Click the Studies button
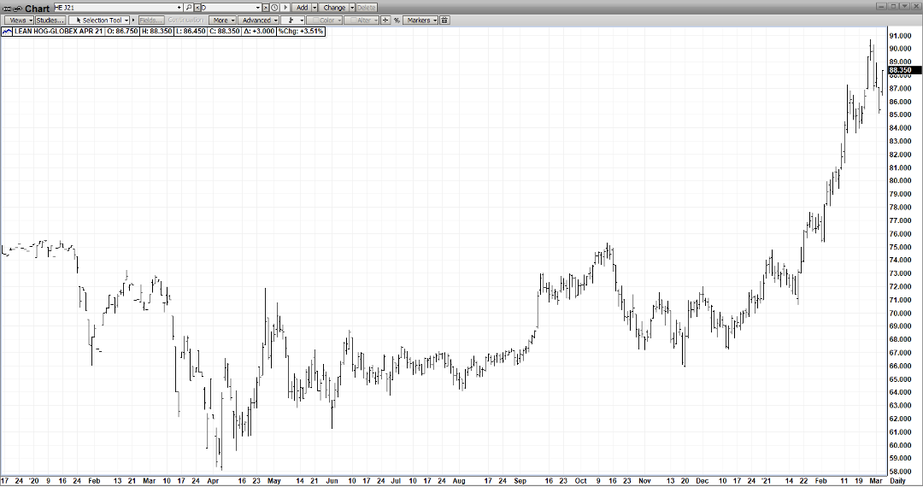923x487 pixels. pyautogui.click(x=50, y=20)
